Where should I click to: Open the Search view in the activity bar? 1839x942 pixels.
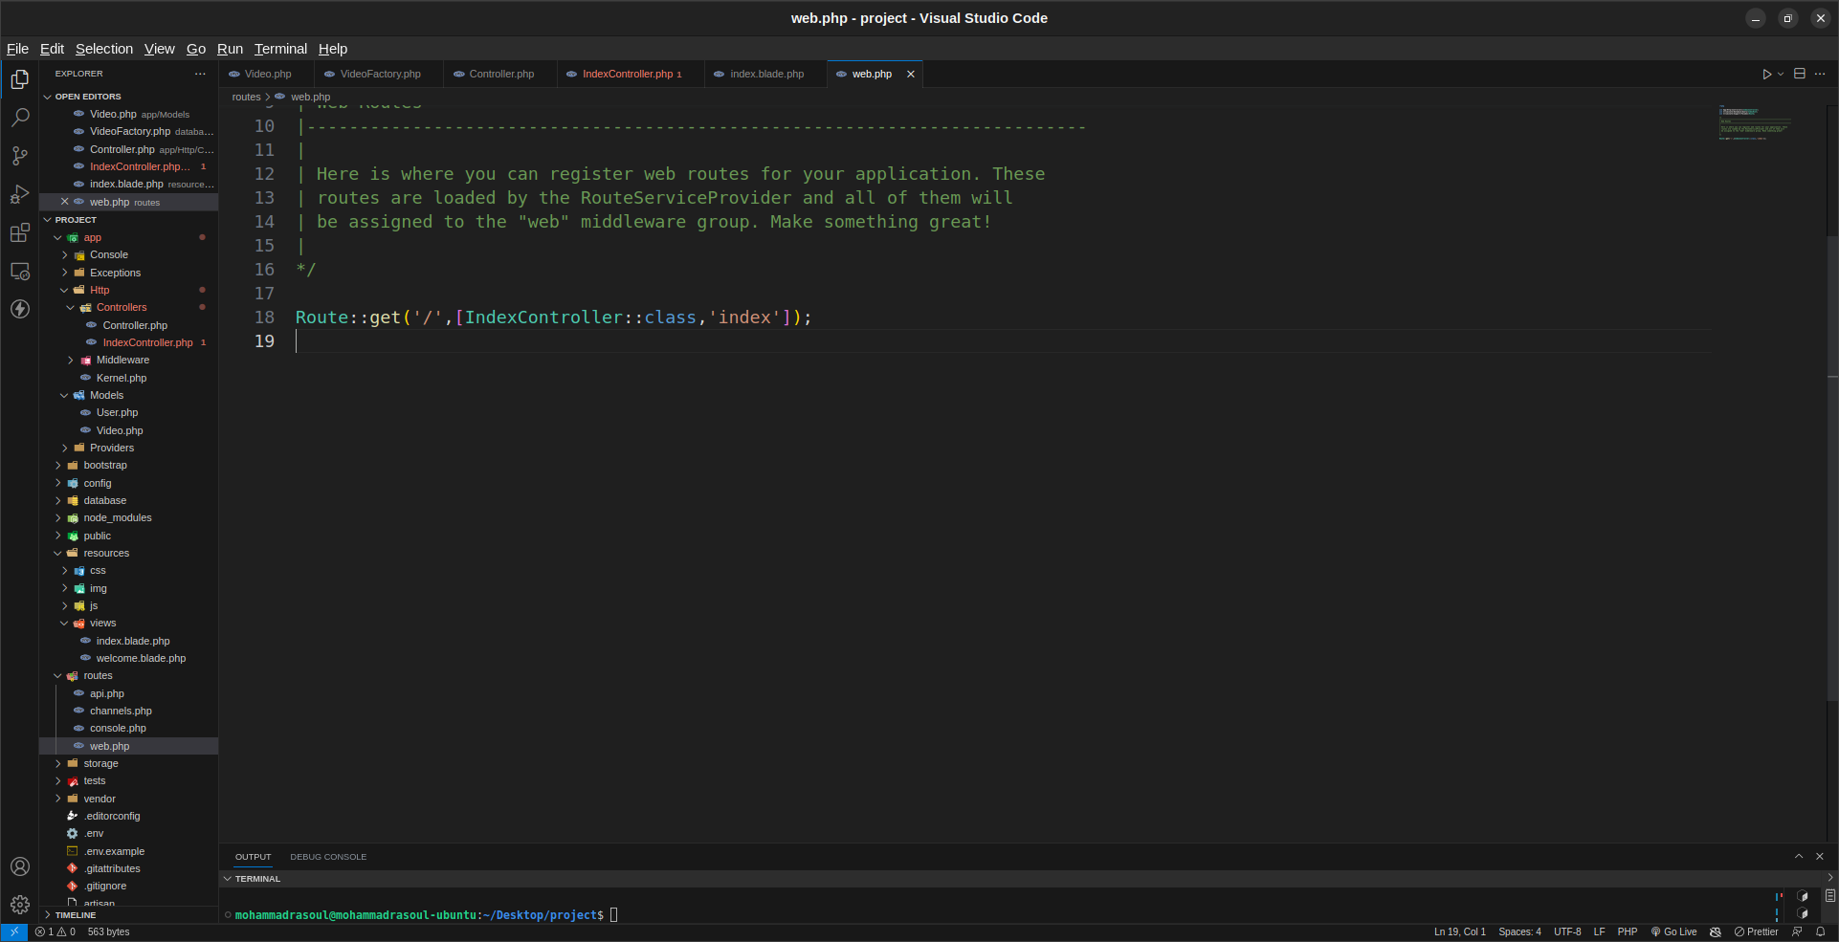pos(19,118)
